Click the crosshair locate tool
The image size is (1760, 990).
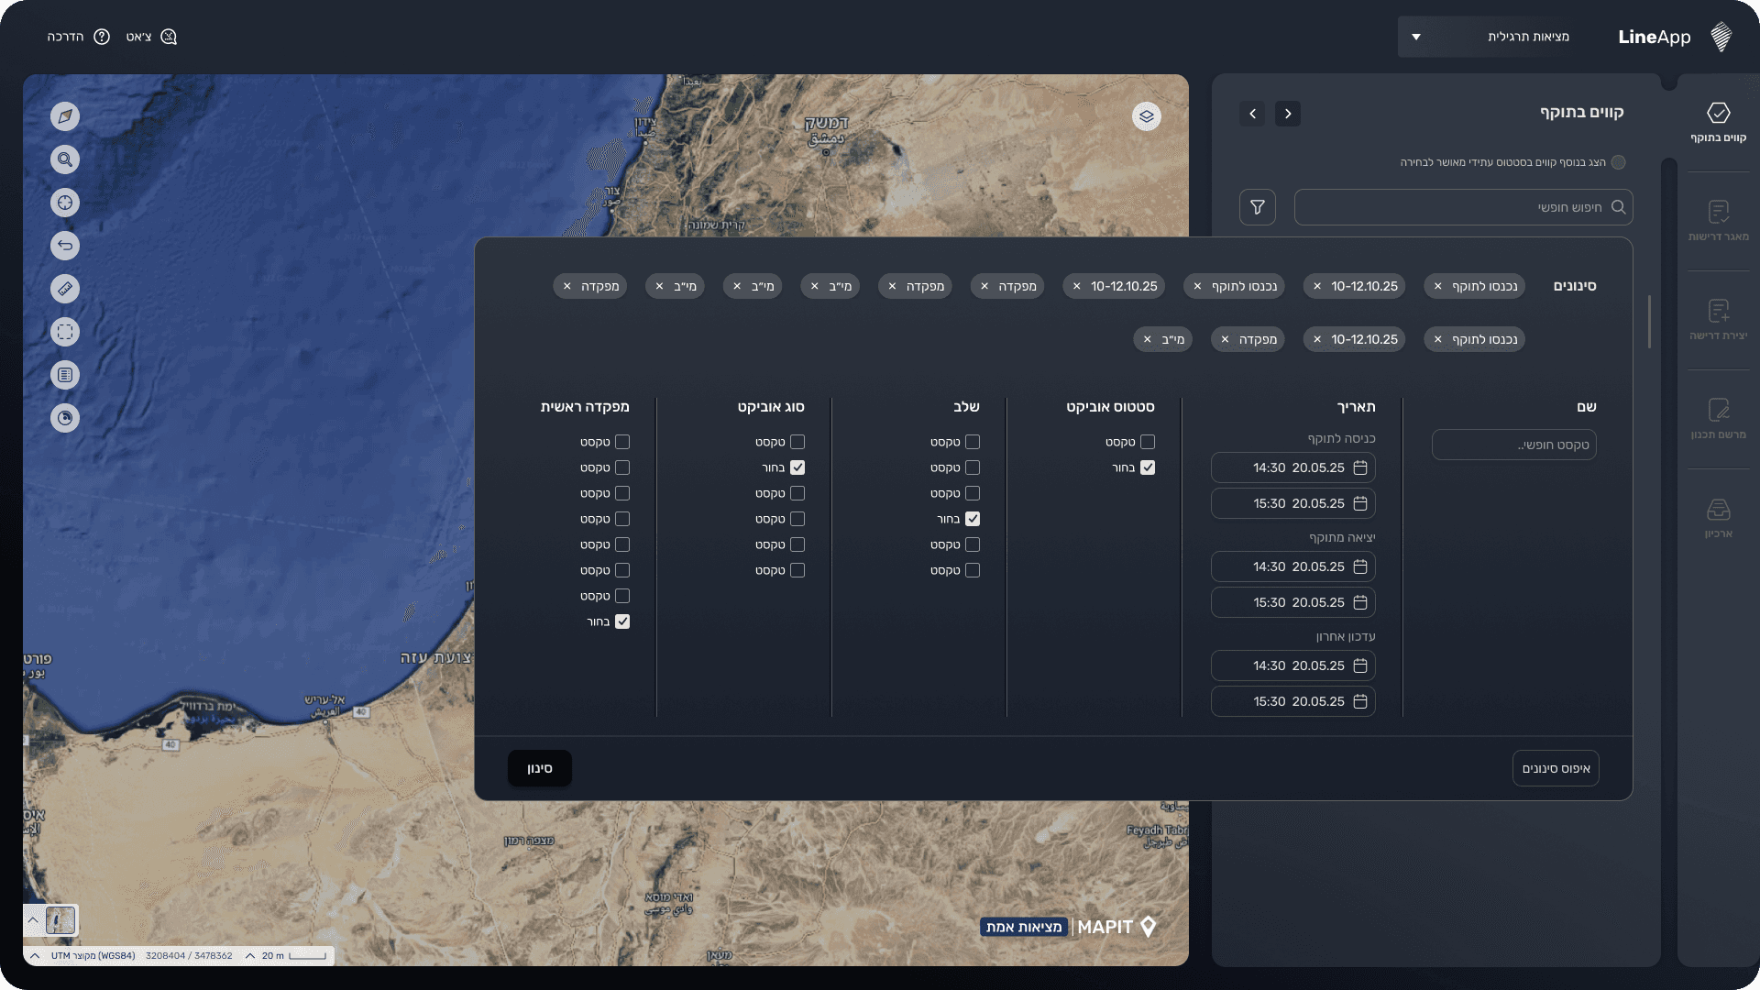(x=65, y=203)
